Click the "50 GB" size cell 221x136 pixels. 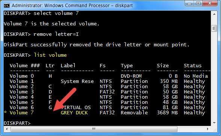coord(170,92)
